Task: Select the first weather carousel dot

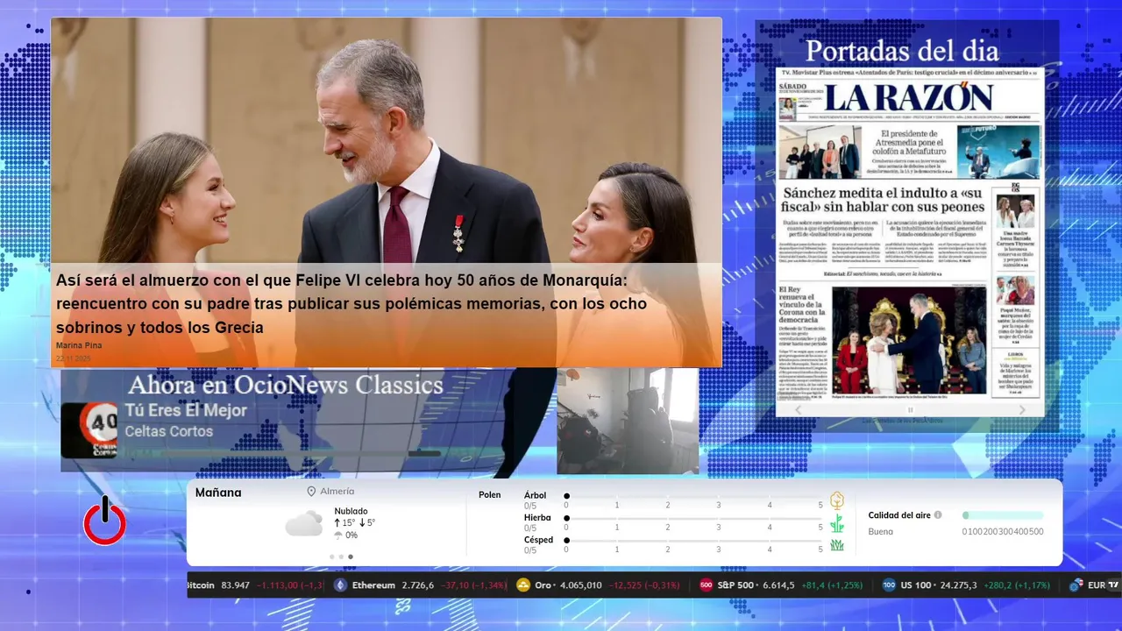Action: click(331, 557)
